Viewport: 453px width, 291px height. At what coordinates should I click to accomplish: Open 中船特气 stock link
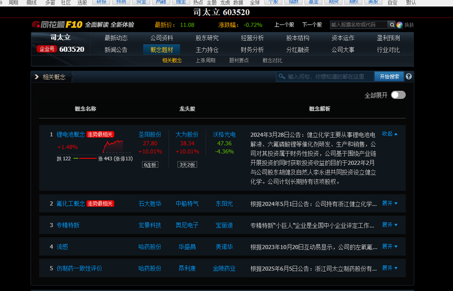187,204
